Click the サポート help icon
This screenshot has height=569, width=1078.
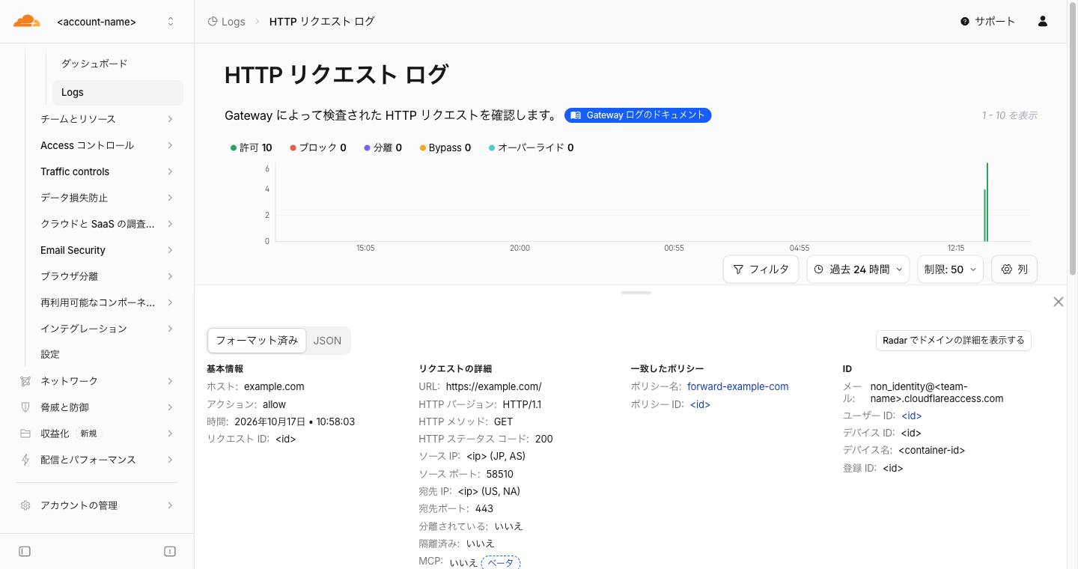click(x=965, y=22)
